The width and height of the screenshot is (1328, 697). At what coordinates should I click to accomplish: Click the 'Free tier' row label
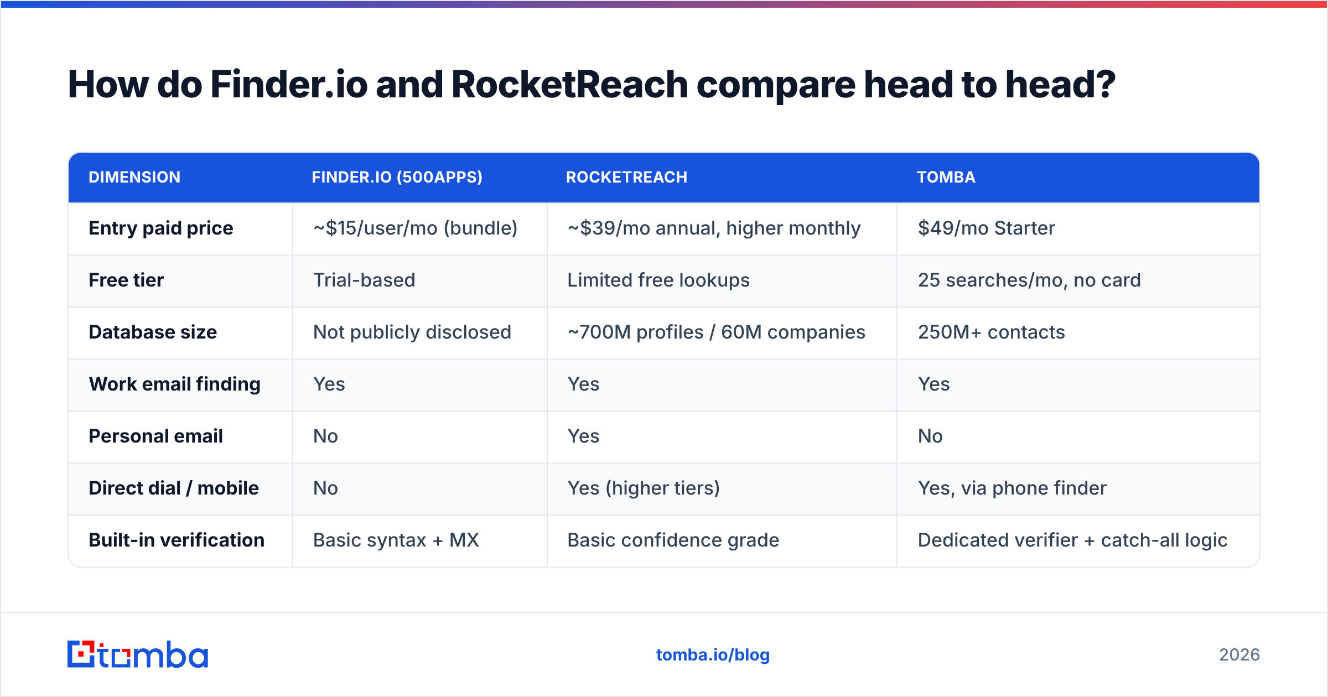point(126,280)
